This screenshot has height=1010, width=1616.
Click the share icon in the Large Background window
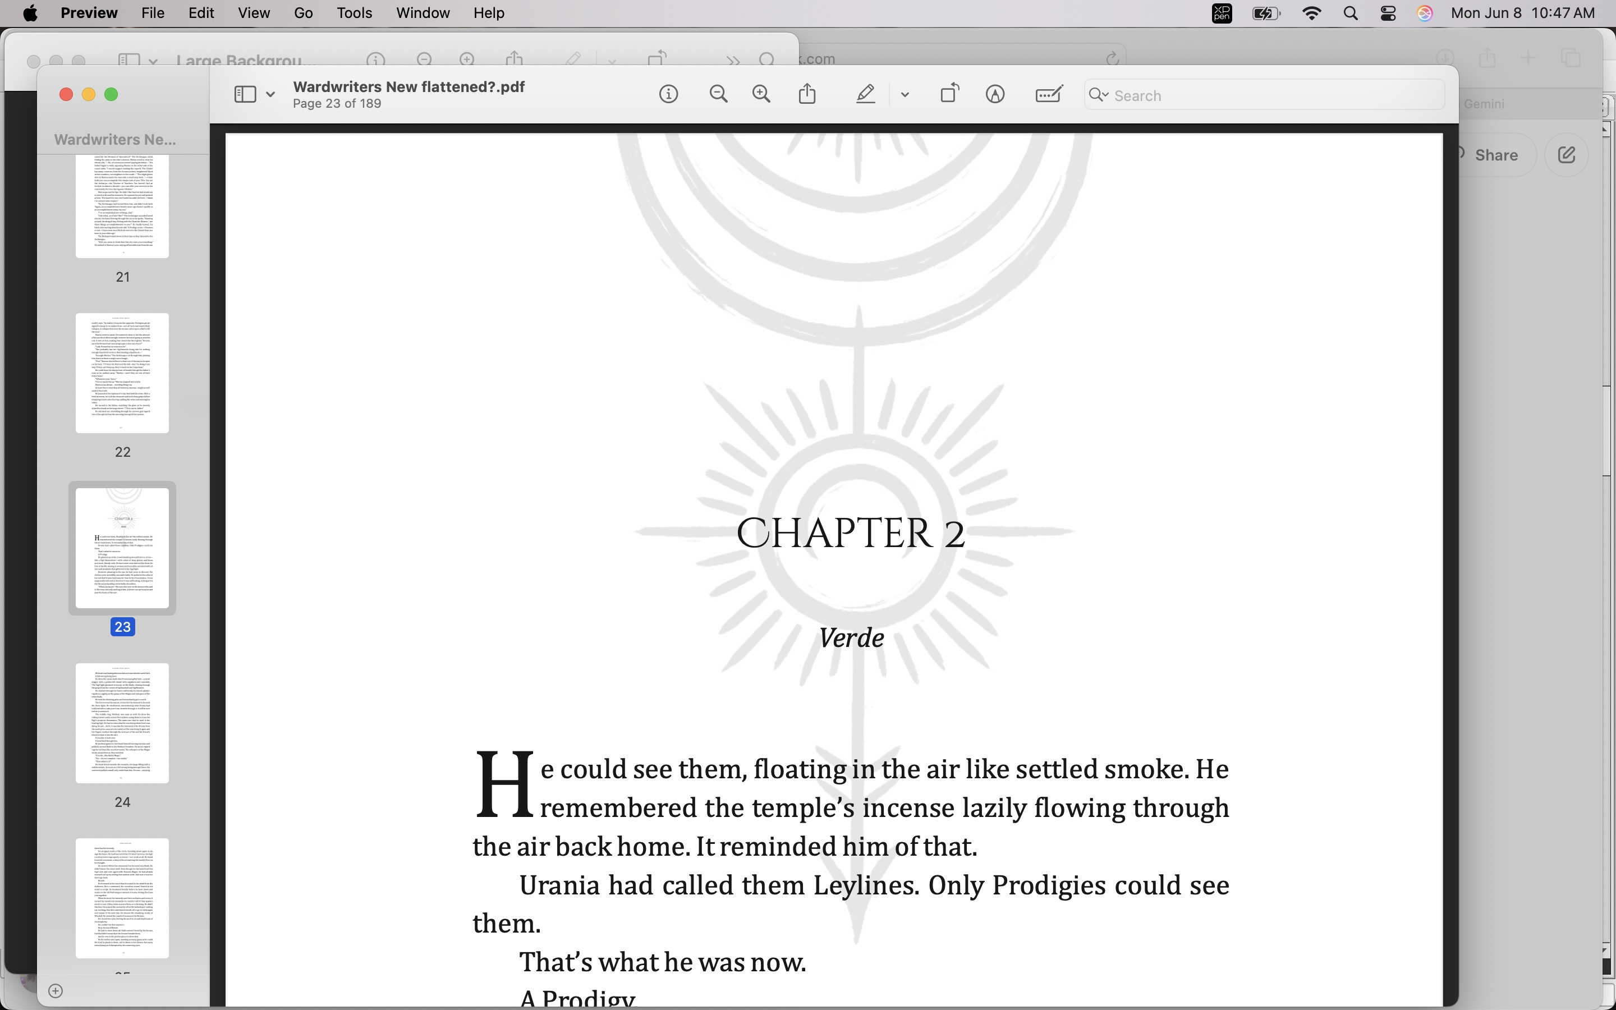tap(514, 59)
